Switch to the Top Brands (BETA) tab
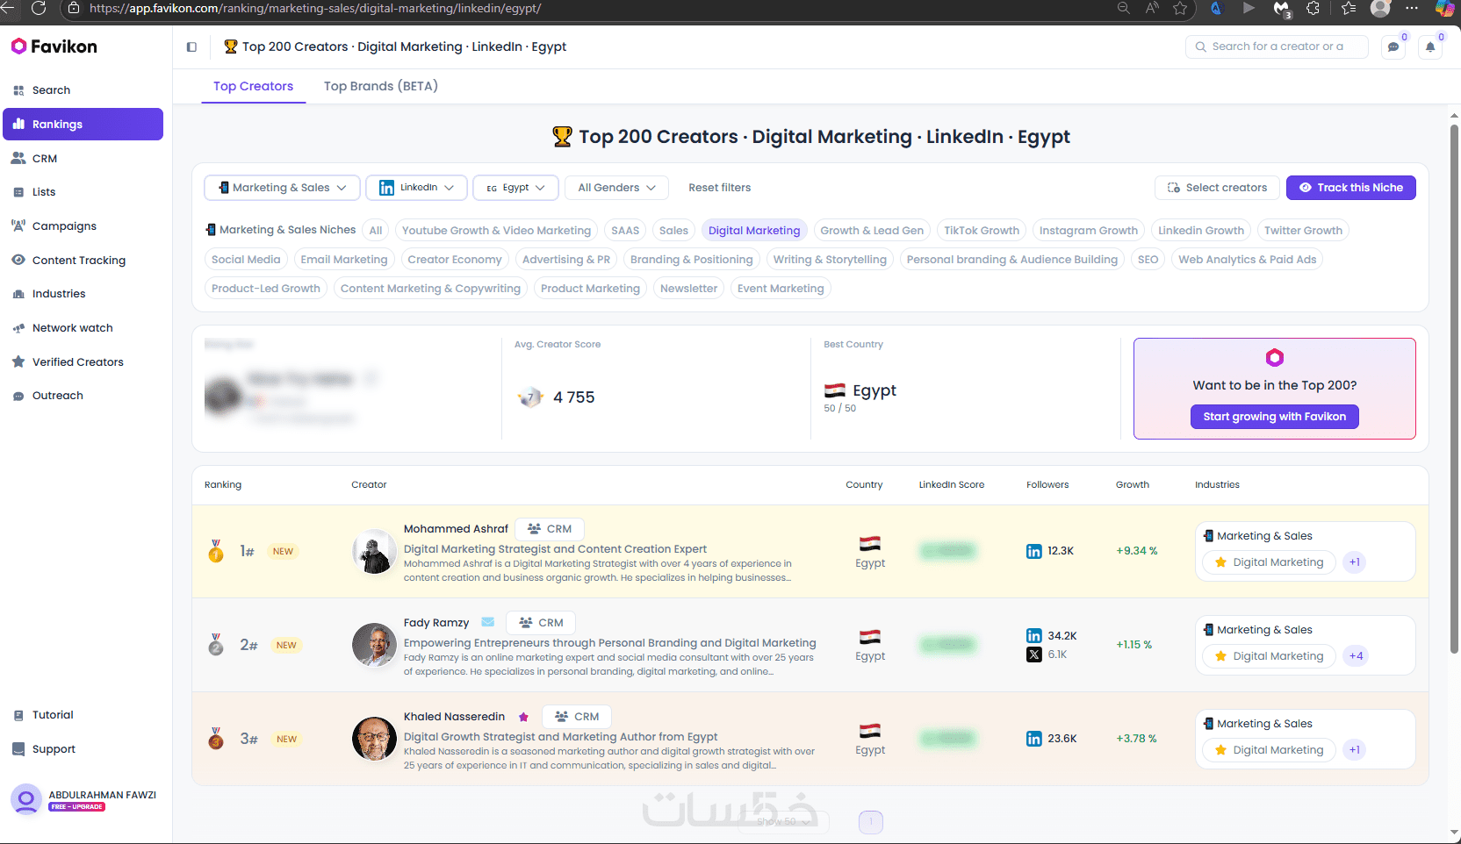The image size is (1461, 844). [380, 86]
